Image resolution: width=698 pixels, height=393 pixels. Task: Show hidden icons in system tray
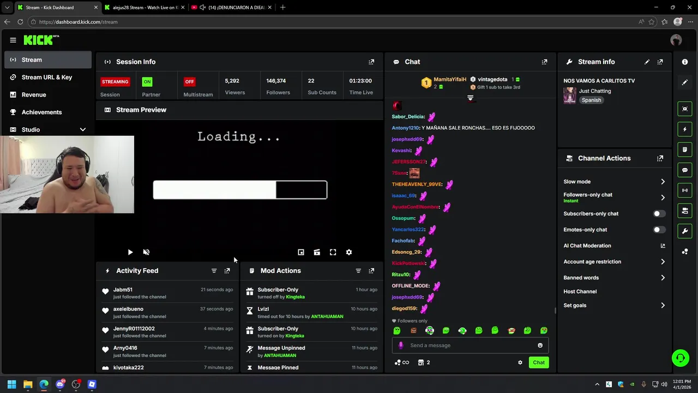tap(597, 384)
